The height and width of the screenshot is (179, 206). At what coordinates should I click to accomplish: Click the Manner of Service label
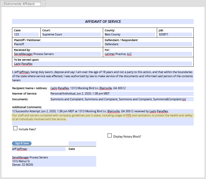click(25, 94)
